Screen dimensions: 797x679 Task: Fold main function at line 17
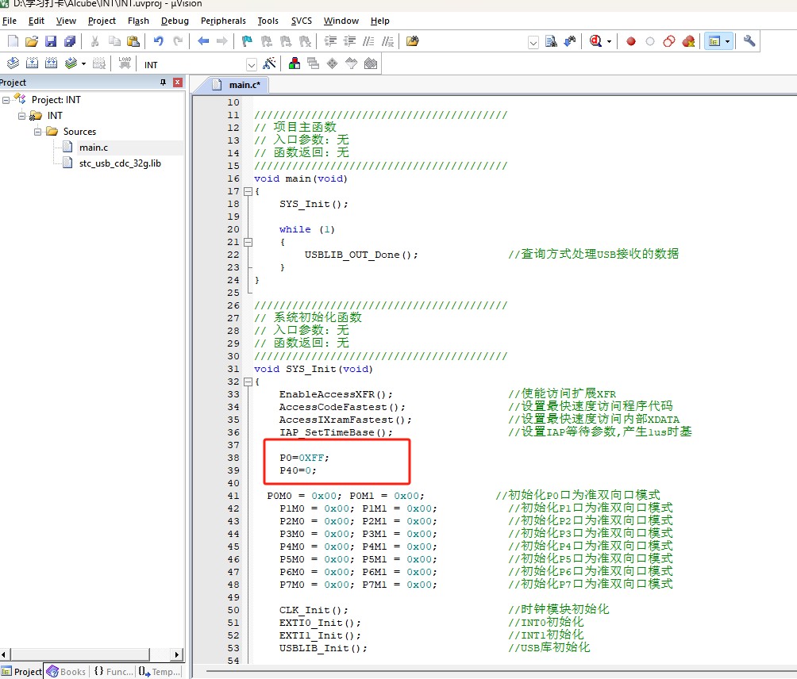coord(248,191)
